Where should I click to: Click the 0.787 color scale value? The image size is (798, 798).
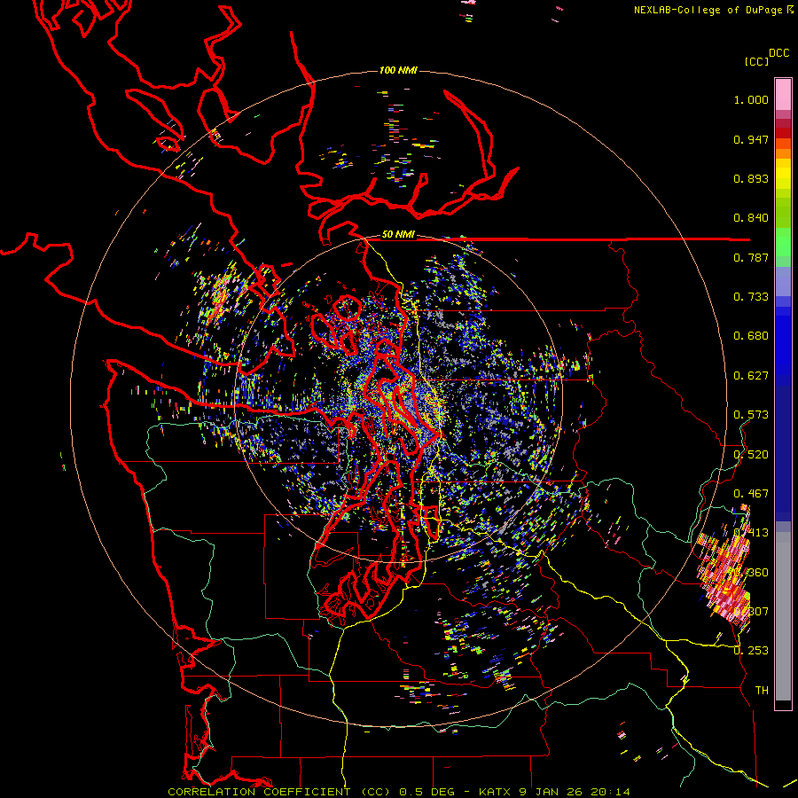pos(751,257)
